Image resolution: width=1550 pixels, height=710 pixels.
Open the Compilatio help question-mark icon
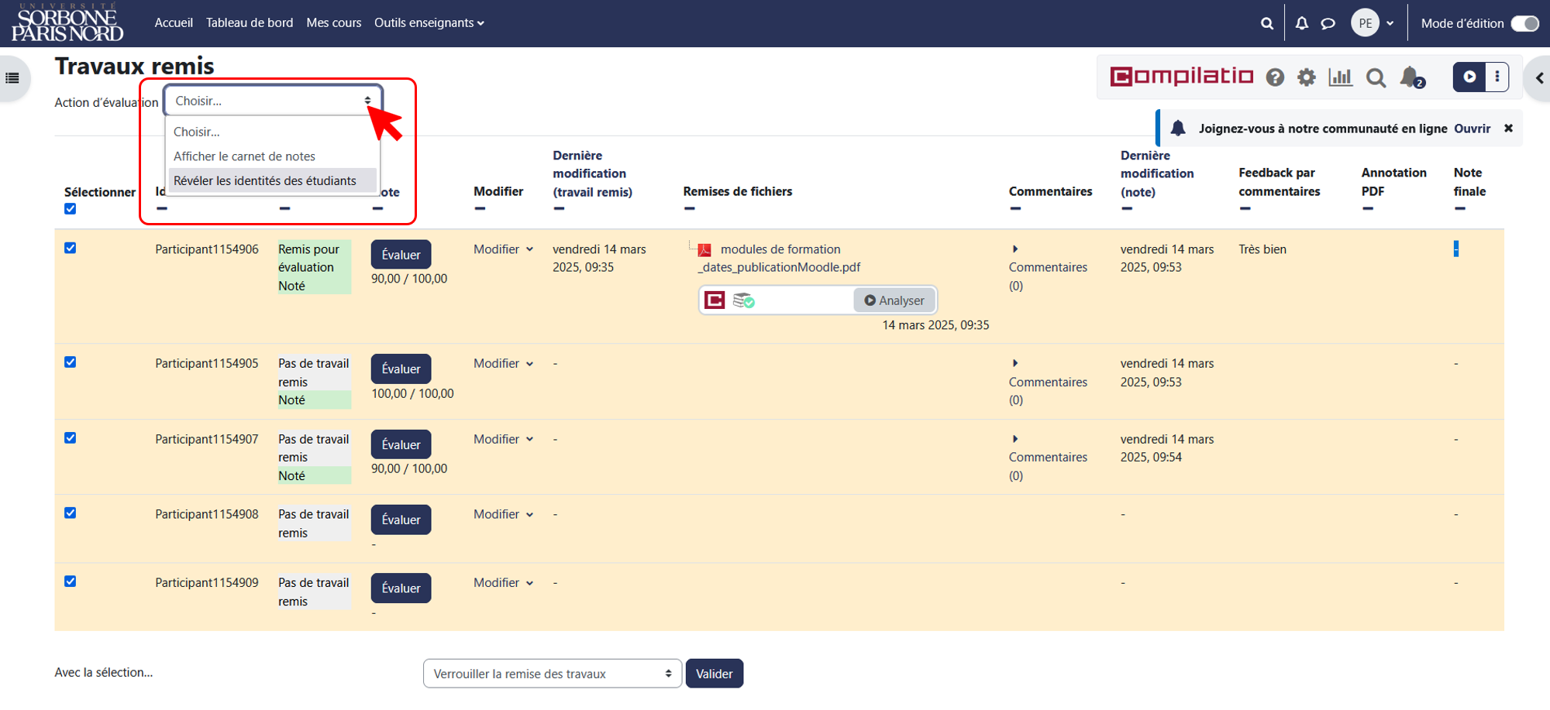[x=1275, y=77]
